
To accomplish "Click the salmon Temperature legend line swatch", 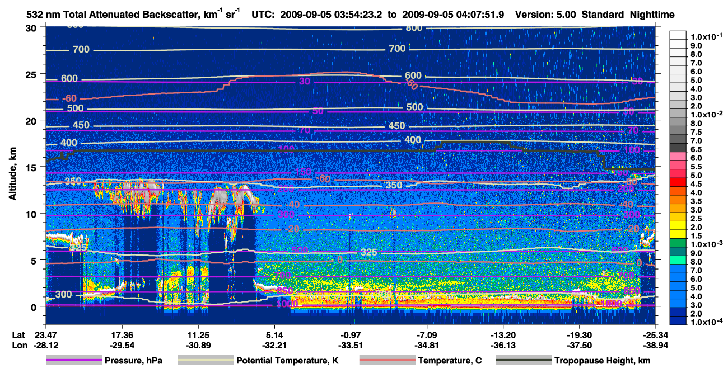I will (x=386, y=361).
